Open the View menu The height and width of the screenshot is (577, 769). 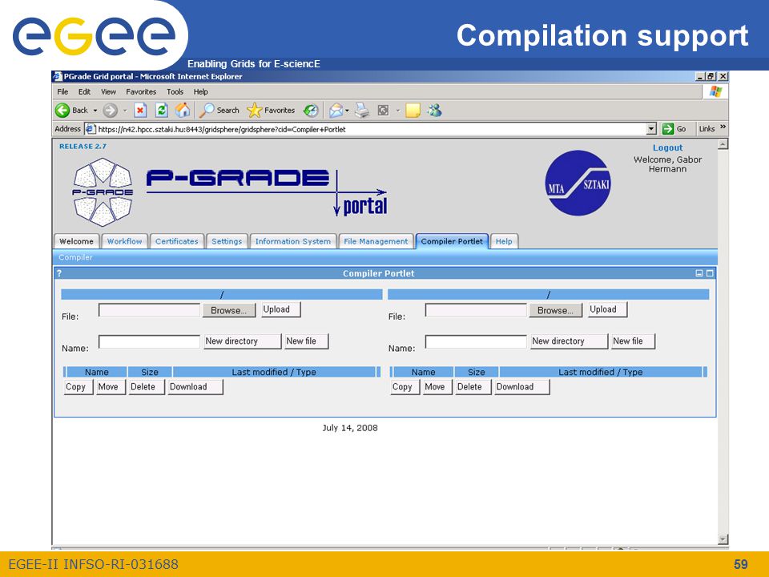(108, 91)
